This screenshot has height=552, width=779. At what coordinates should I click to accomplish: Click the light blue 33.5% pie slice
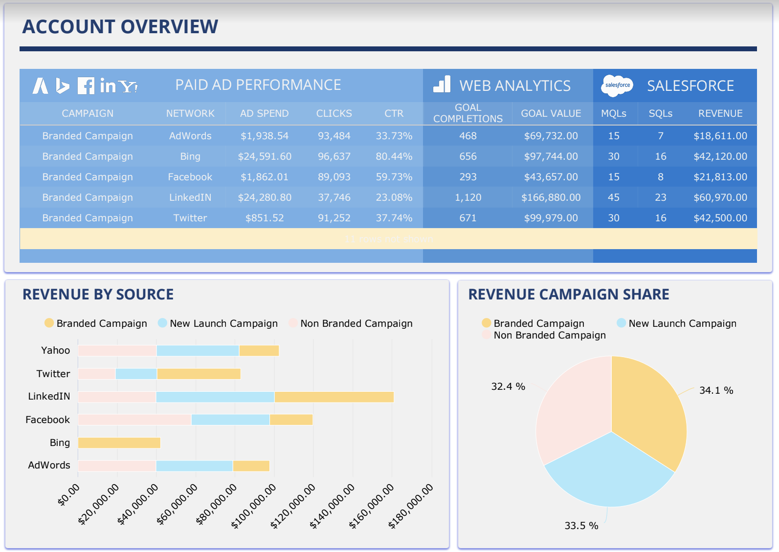[x=609, y=474]
